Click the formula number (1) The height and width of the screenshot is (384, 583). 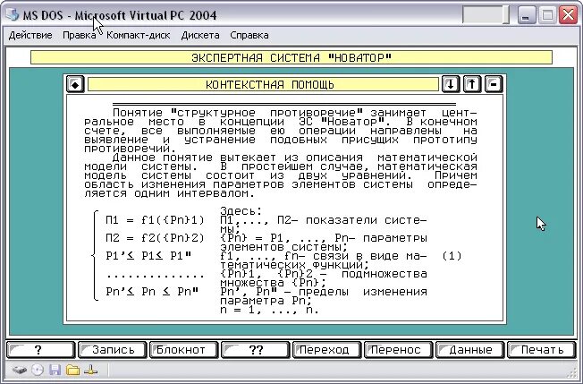[x=452, y=256]
